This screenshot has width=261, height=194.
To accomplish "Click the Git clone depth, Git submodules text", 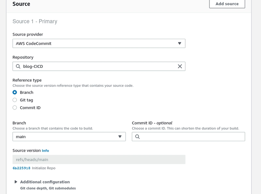I will pos(48,188).
